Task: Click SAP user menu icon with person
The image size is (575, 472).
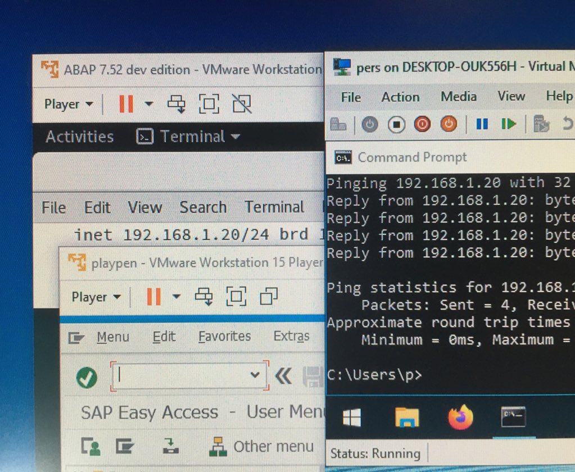Action: coord(90,446)
